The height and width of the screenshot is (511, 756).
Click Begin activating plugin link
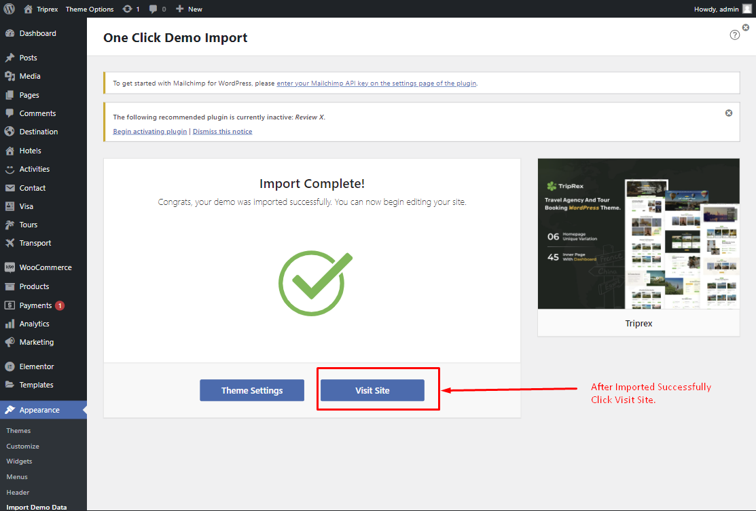pyautogui.click(x=150, y=132)
